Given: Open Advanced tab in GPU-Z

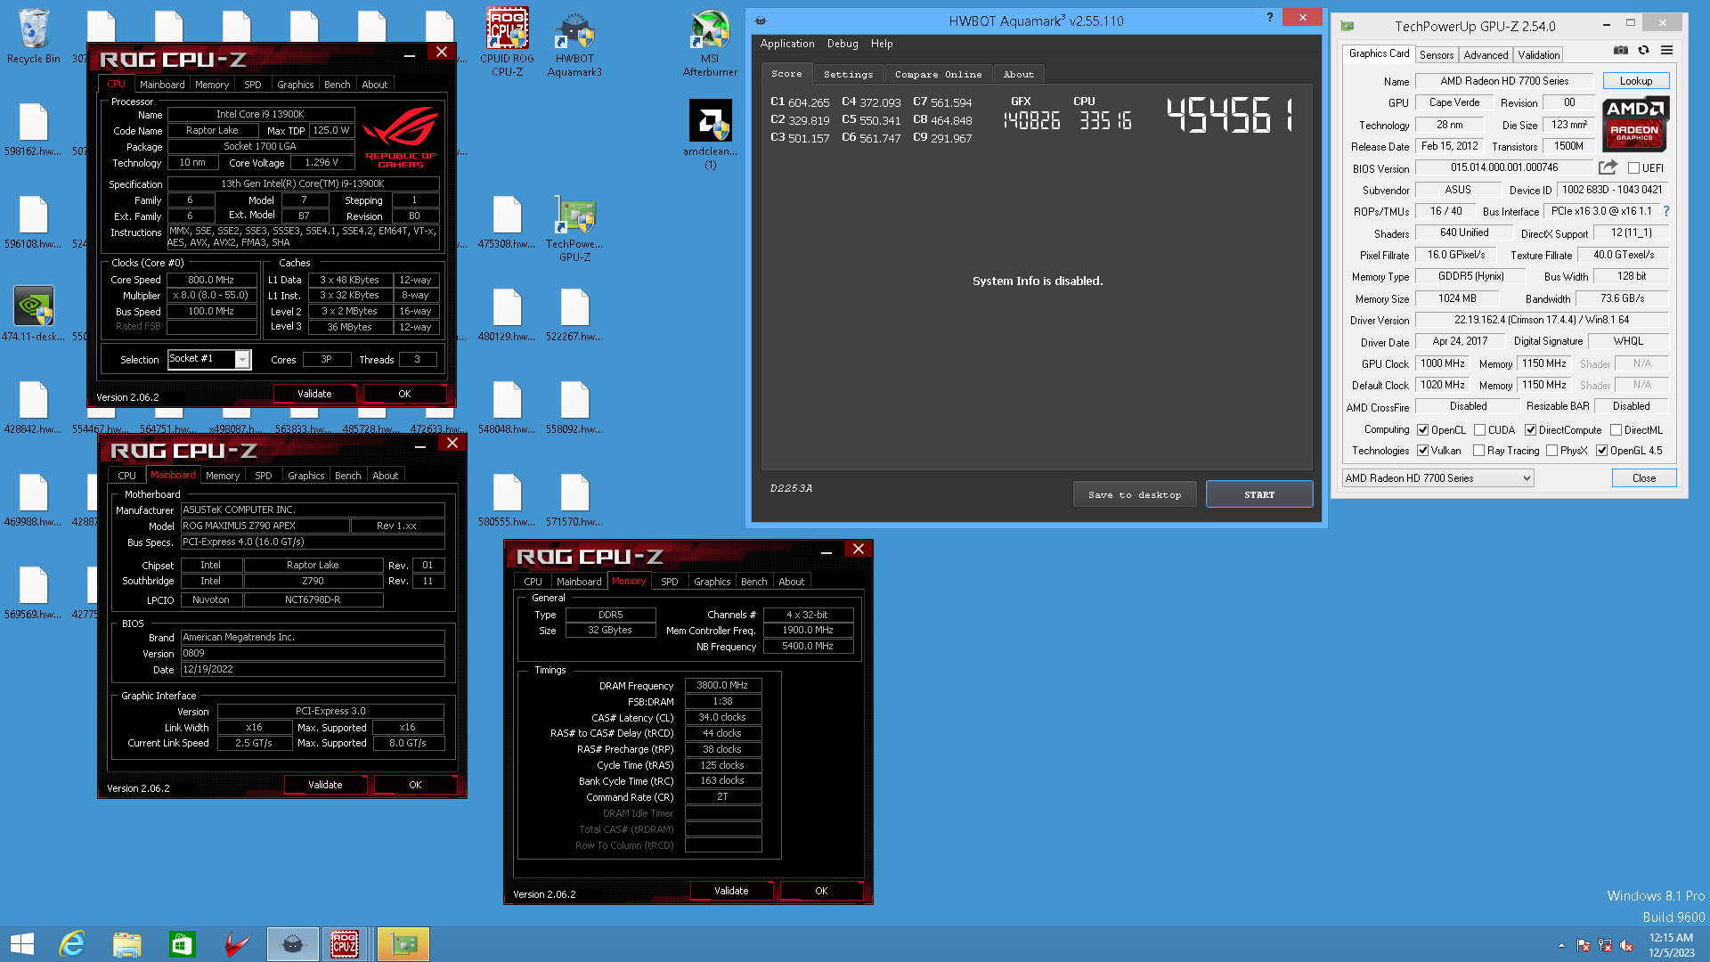Looking at the screenshot, I should pyautogui.click(x=1486, y=54).
